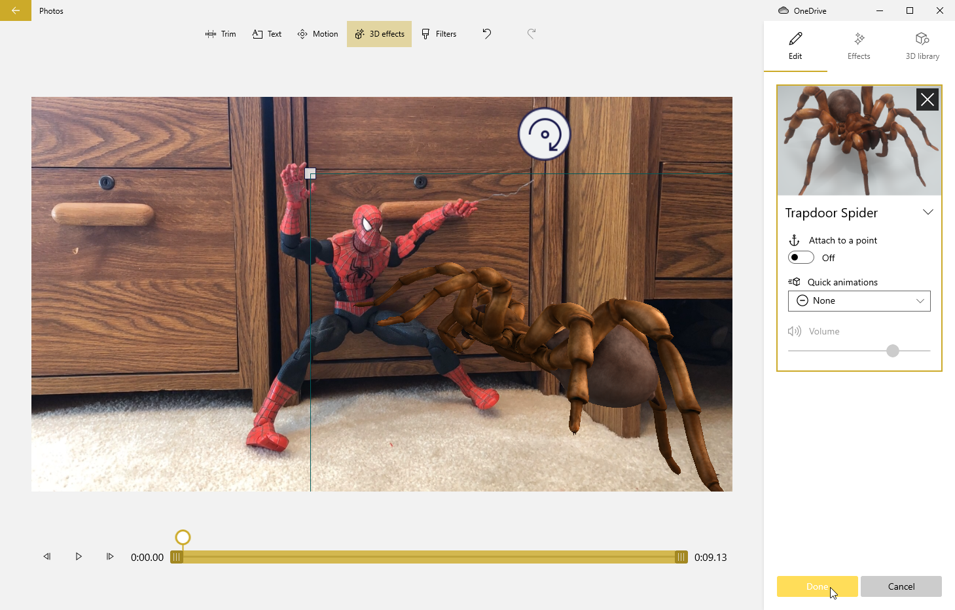Click the square resize handle near Spider-Man's hand

(x=310, y=173)
